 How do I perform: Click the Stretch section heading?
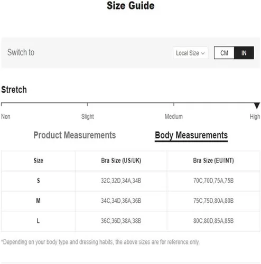14,90
